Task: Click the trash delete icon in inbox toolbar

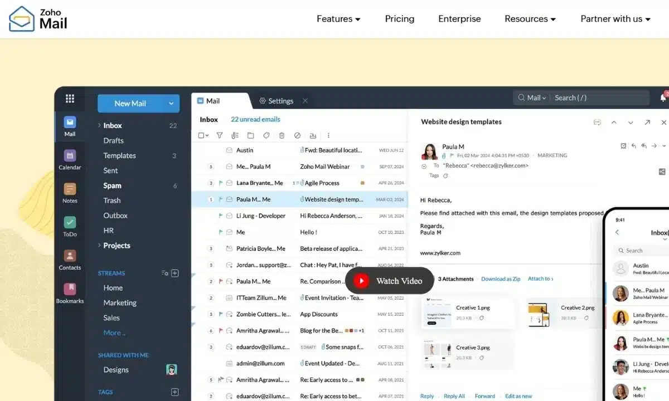Action: [x=282, y=135]
